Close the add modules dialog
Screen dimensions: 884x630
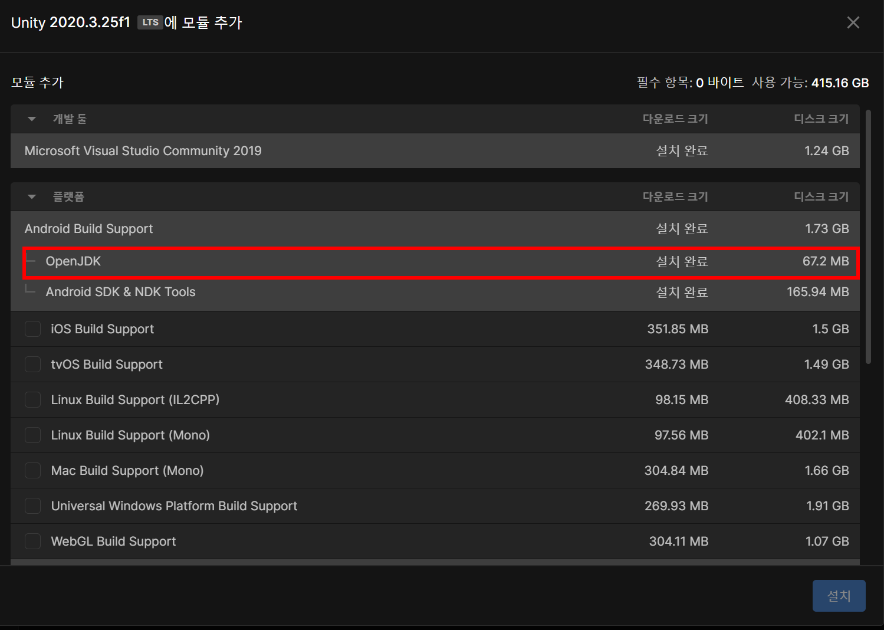pos(853,22)
